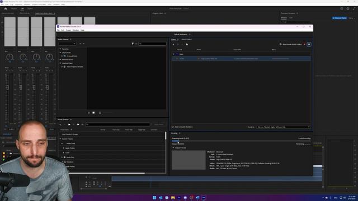
Task: Click the Quick Export icon in Premiere Pro
Action: point(348,9)
